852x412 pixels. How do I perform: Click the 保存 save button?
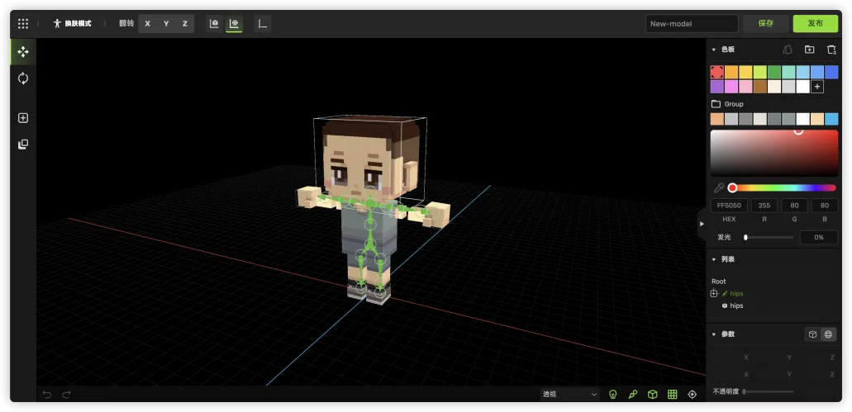coord(765,24)
